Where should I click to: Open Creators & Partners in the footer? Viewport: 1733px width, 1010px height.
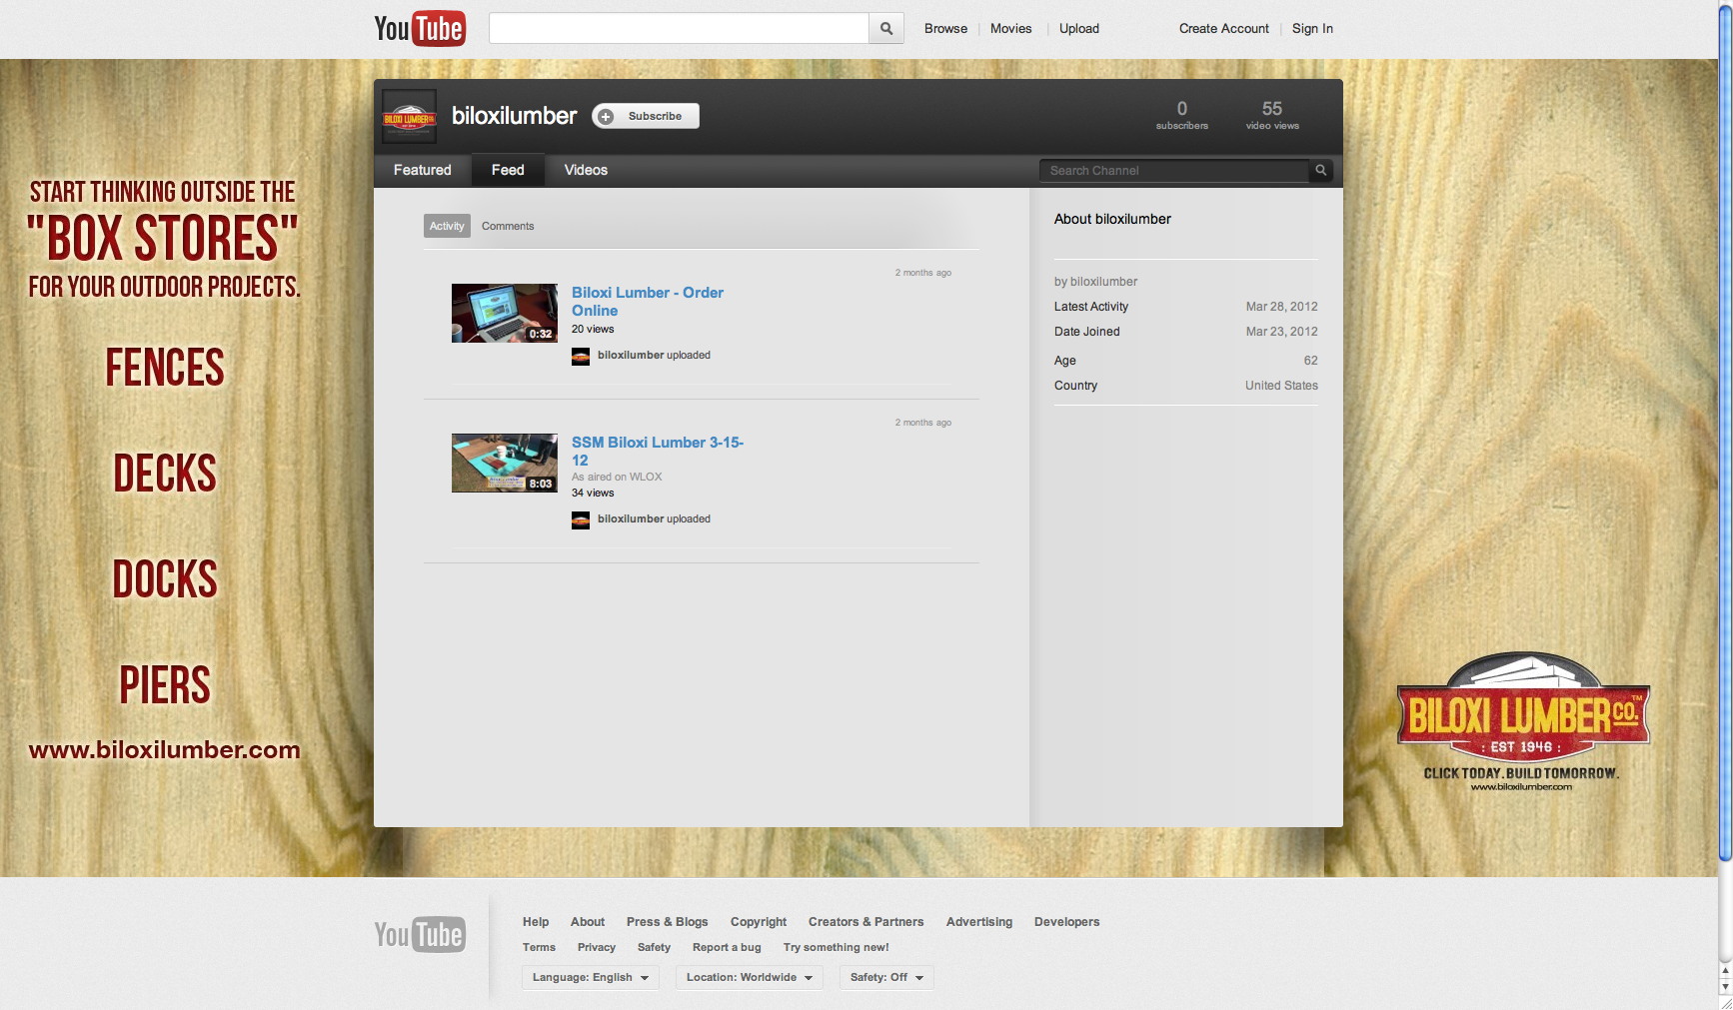tap(866, 922)
